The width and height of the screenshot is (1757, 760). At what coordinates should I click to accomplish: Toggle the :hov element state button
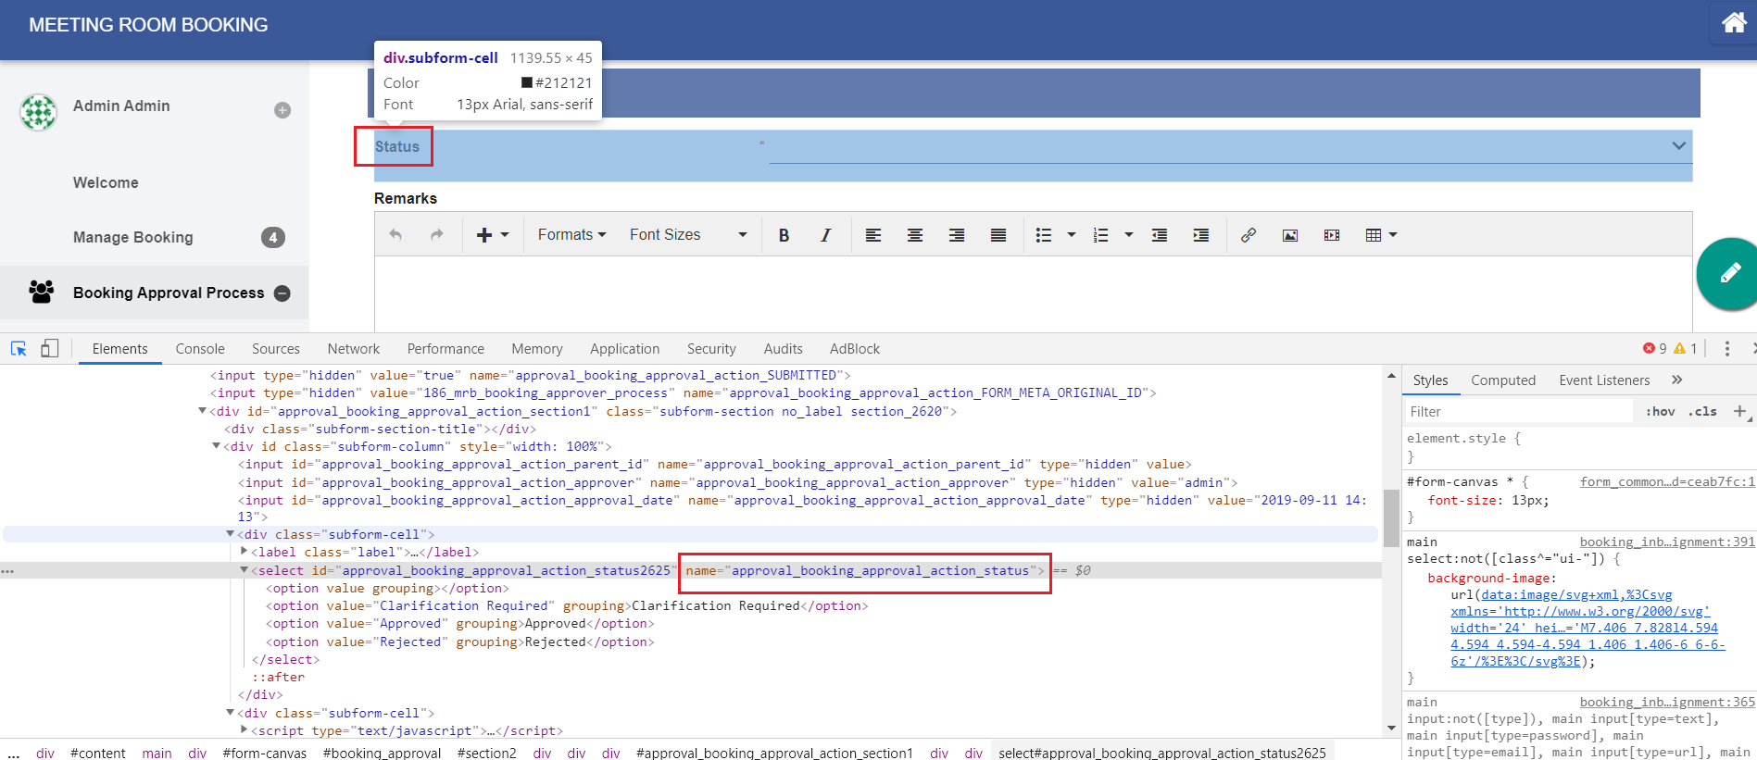[1660, 412]
